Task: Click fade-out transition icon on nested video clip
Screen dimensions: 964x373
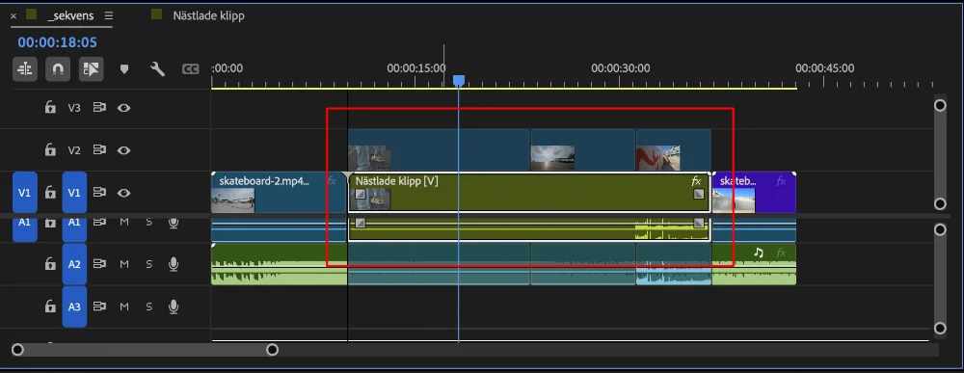Action: click(698, 194)
